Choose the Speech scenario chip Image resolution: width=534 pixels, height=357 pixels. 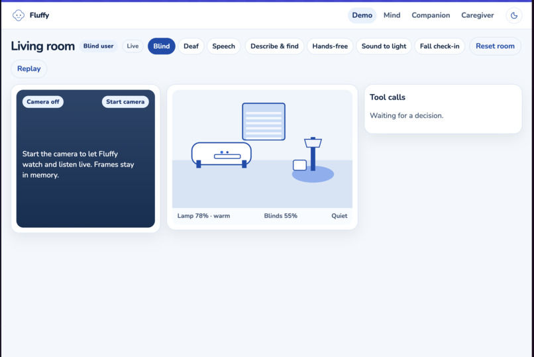click(x=223, y=46)
